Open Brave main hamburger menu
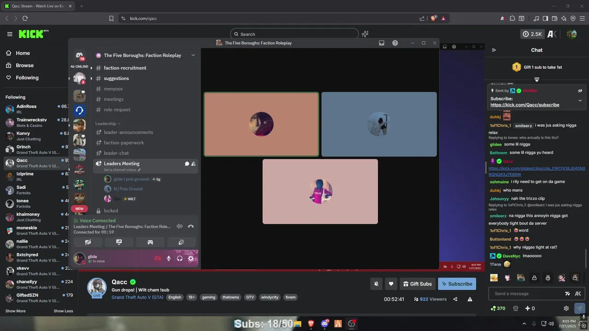Viewport: 589px width, 331px height. tap(582, 18)
